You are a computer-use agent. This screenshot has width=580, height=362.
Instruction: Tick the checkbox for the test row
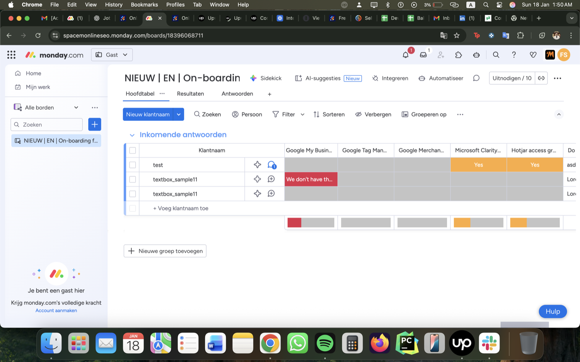click(x=133, y=165)
